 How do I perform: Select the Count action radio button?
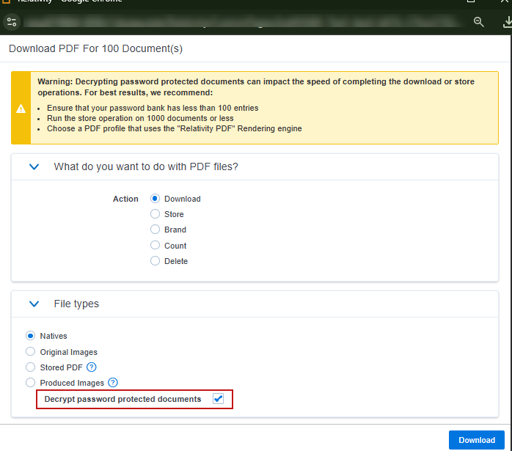155,245
